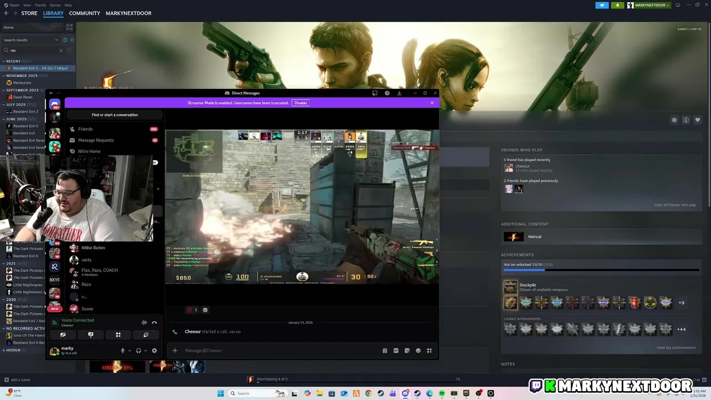This screenshot has height=400, width=711.
Task: Toggle Discord screen share
Action: 91,334
